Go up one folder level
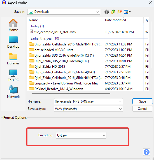This screenshot has height=160, width=154. point(113,12)
